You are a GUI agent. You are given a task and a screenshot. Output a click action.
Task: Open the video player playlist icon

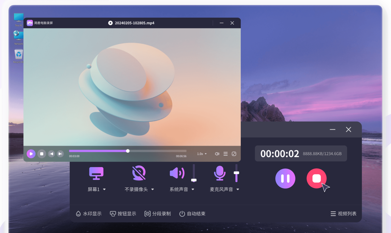pyautogui.click(x=225, y=154)
